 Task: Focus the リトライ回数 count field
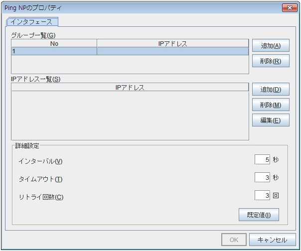pyautogui.click(x=262, y=196)
